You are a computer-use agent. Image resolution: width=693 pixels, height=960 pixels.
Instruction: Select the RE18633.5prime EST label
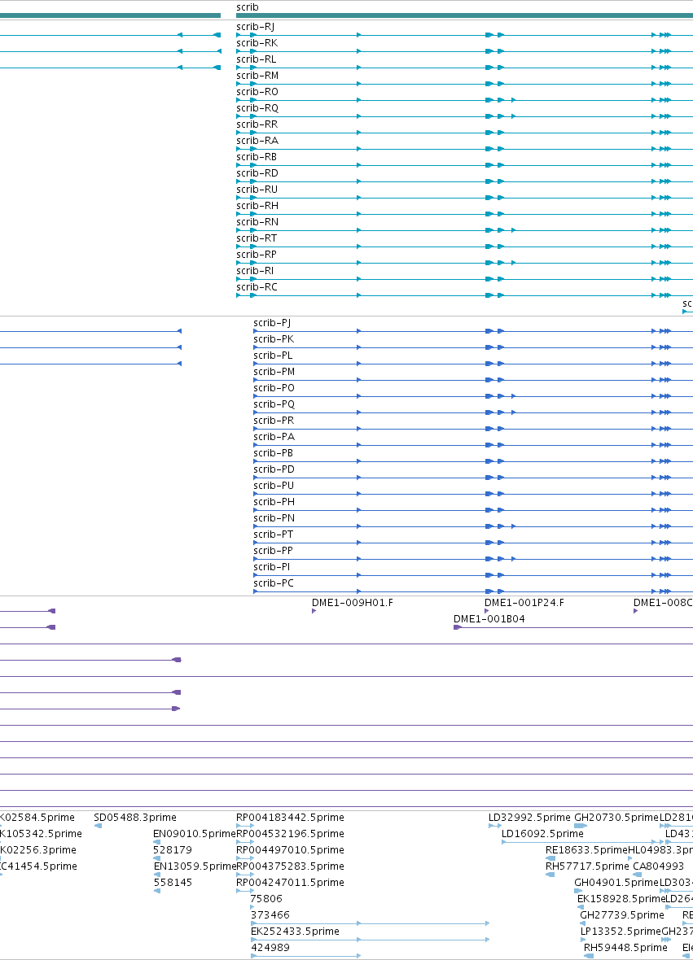(x=586, y=850)
